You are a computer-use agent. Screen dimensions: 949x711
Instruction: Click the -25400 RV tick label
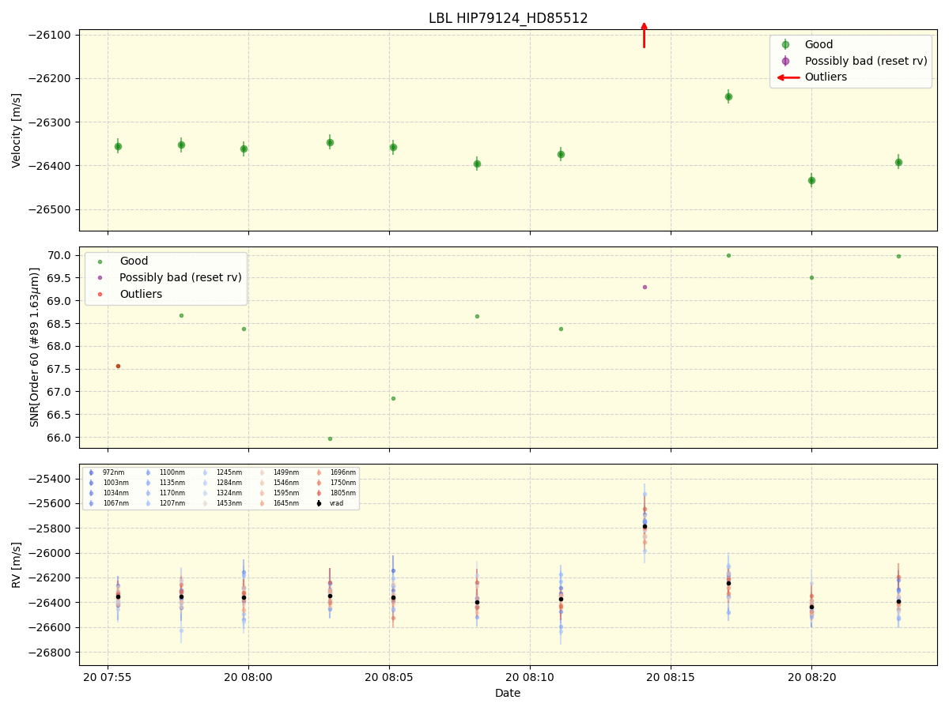51,479
